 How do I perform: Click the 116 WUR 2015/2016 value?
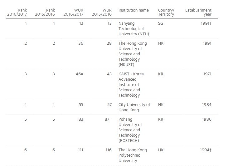[x=108, y=150]
